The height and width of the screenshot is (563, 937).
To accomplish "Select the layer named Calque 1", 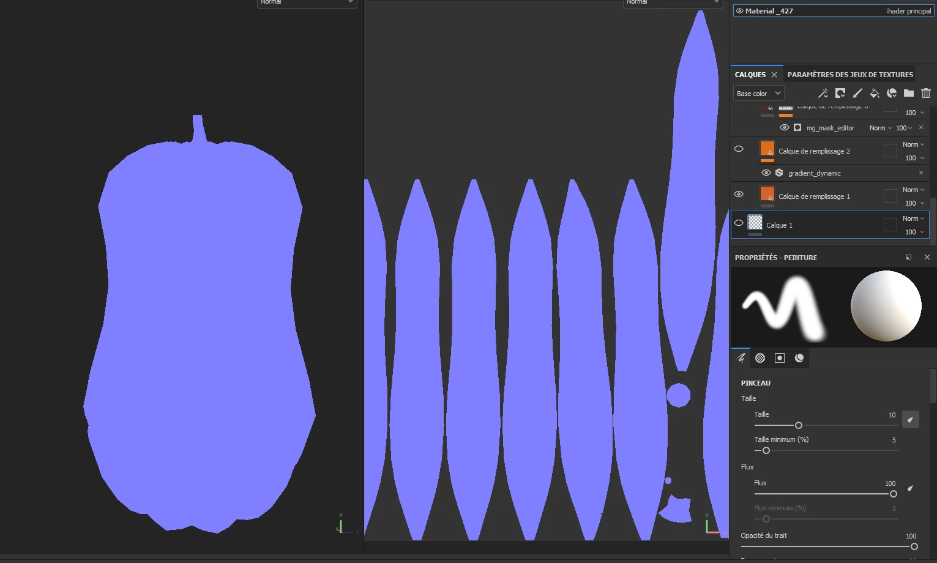I will pos(779,225).
